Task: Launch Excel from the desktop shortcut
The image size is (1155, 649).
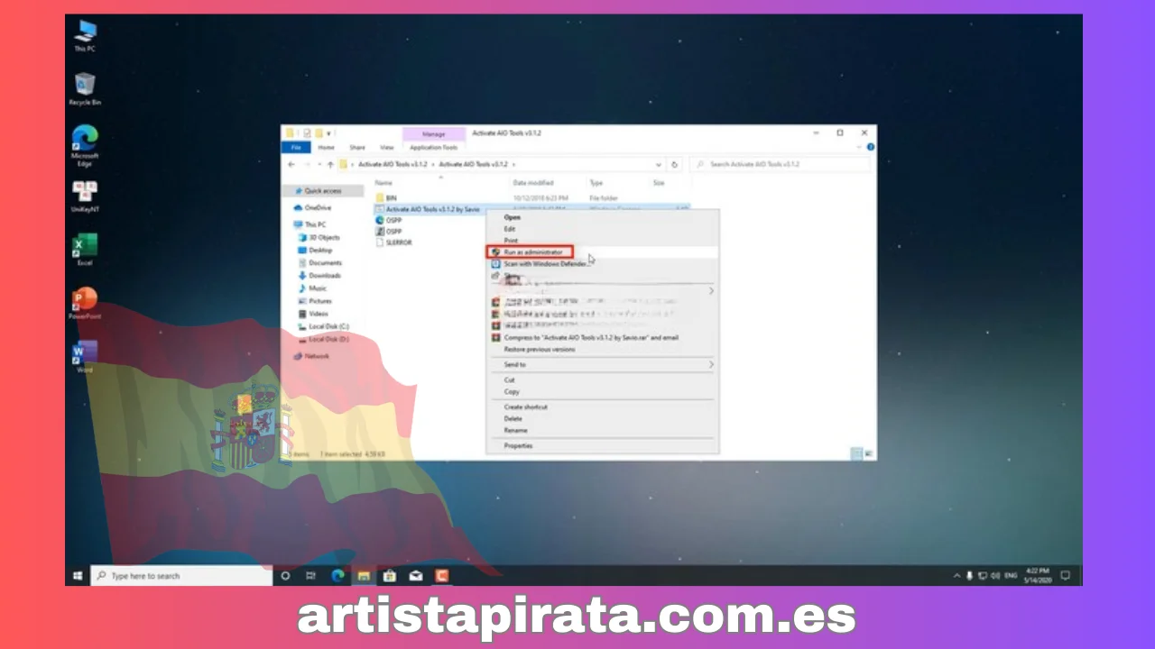Action: pos(85,250)
